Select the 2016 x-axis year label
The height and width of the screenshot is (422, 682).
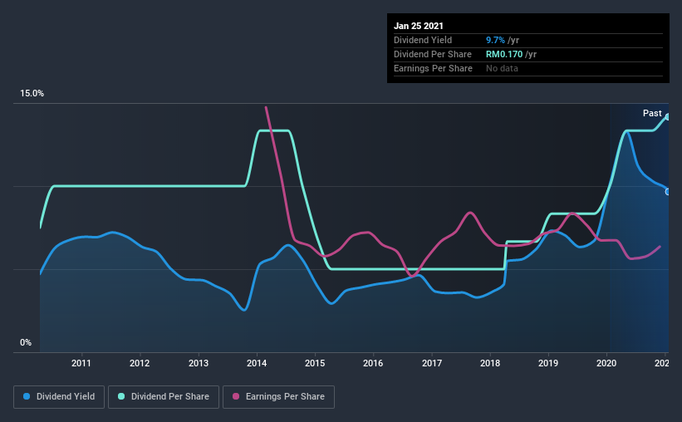pyautogui.click(x=373, y=363)
